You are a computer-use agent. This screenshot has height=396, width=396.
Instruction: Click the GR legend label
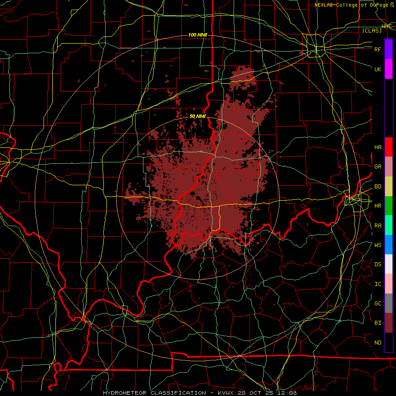click(x=378, y=167)
